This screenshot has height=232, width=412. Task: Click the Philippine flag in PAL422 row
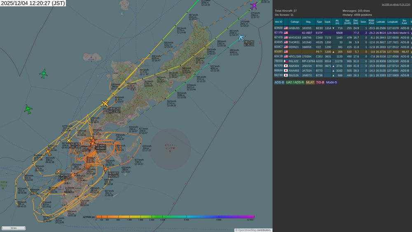[286, 61]
